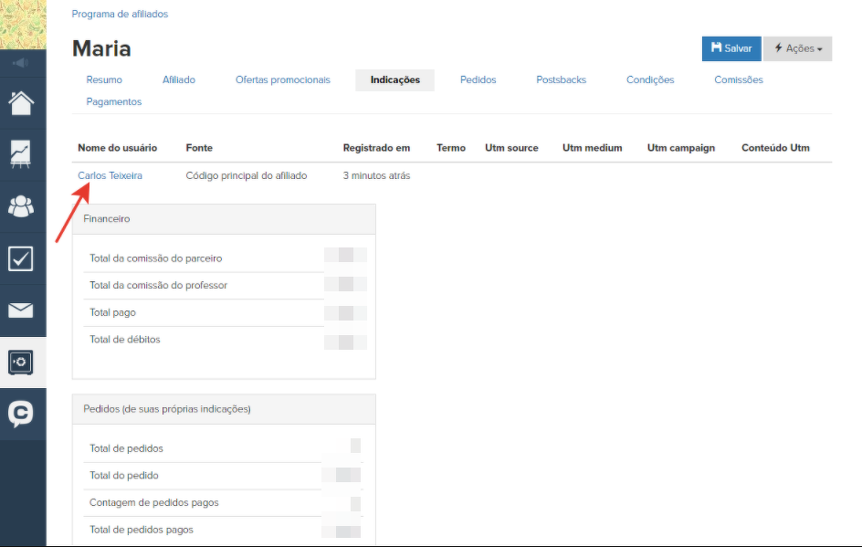
Task: Open the home icon in sidebar
Action: tap(22, 102)
